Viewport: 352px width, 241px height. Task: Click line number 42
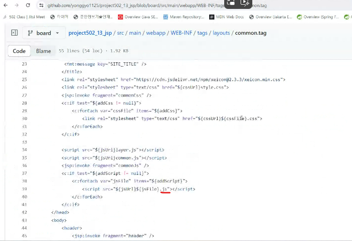point(24,212)
